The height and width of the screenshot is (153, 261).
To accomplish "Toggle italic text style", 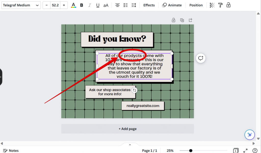I will pos(89,5).
